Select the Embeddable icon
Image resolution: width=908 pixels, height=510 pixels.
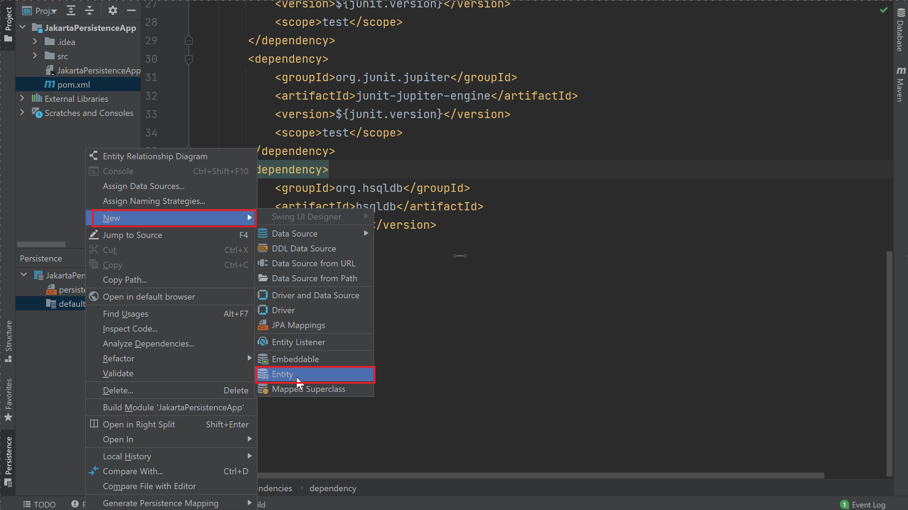tap(263, 358)
